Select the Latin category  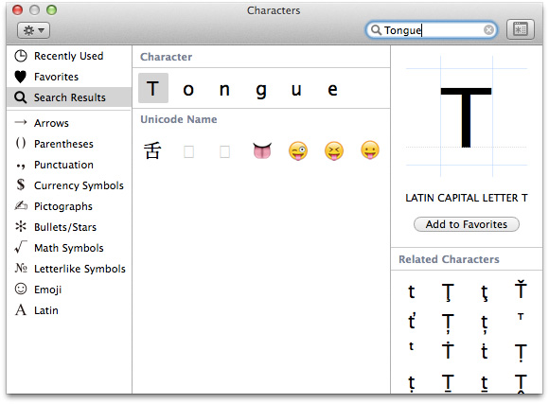tap(68, 310)
